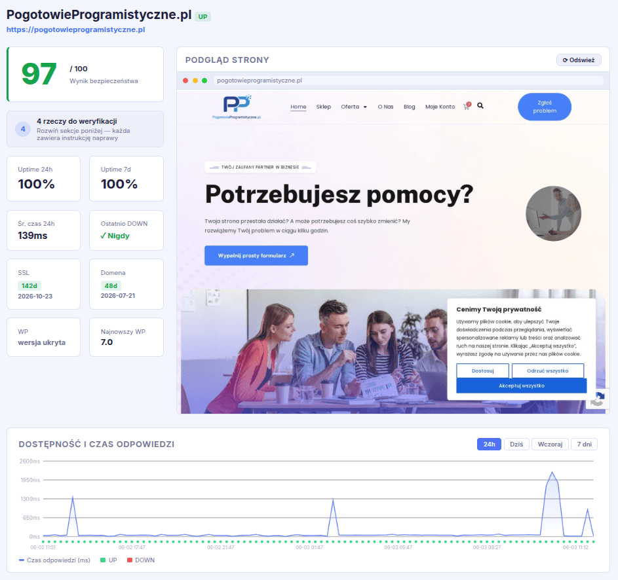This screenshot has width=618, height=580.
Task: Click the PODGLĄD STRONY panel title
Action: pyautogui.click(x=227, y=60)
